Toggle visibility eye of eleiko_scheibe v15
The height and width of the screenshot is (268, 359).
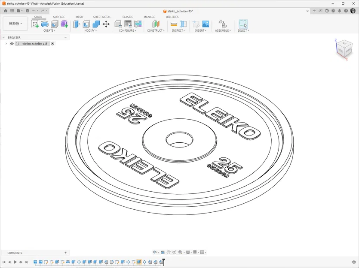(x=12, y=44)
